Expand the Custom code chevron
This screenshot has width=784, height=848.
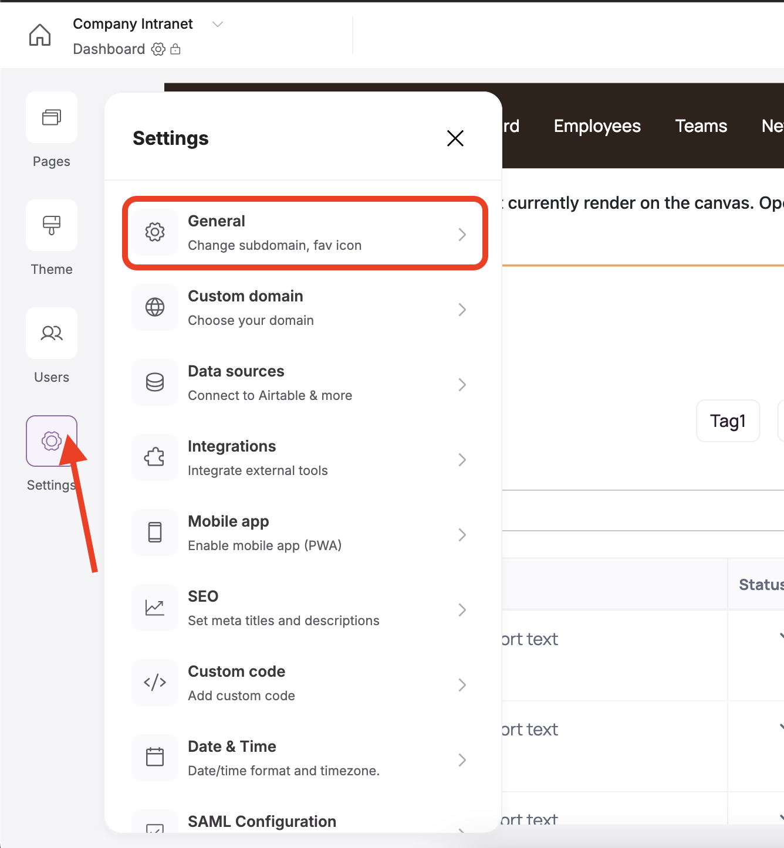pyautogui.click(x=462, y=685)
